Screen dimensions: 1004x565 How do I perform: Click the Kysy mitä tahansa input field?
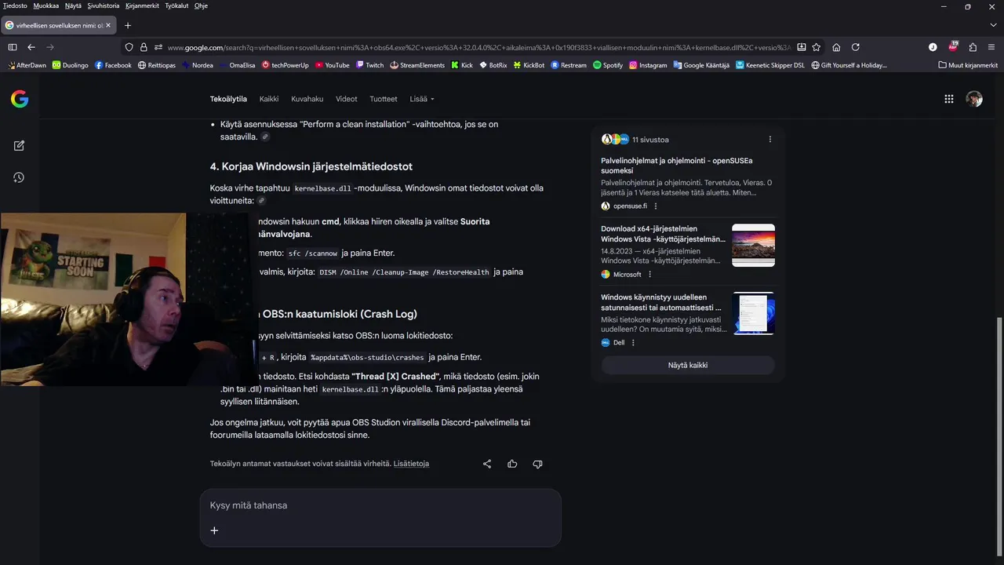coord(380,505)
